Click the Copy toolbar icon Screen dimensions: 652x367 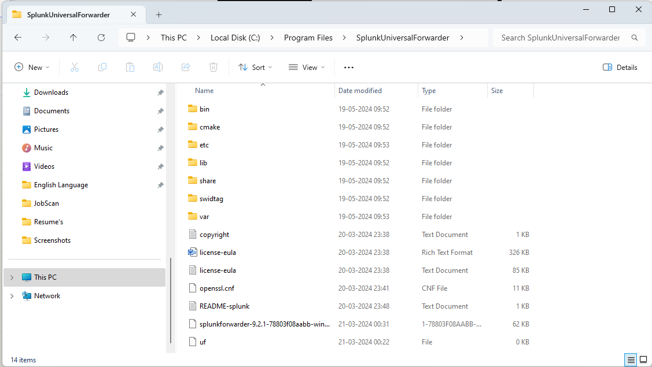(x=102, y=68)
